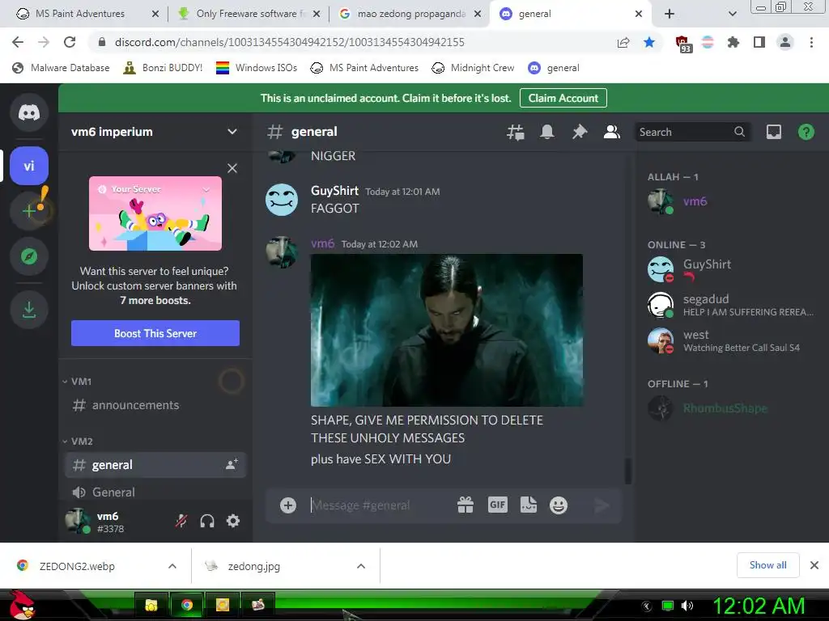Click send message arrow
The image size is (829, 621).
click(602, 506)
